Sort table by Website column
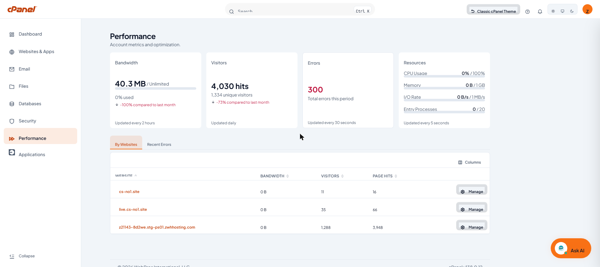The width and height of the screenshot is (600, 267). tap(126, 176)
